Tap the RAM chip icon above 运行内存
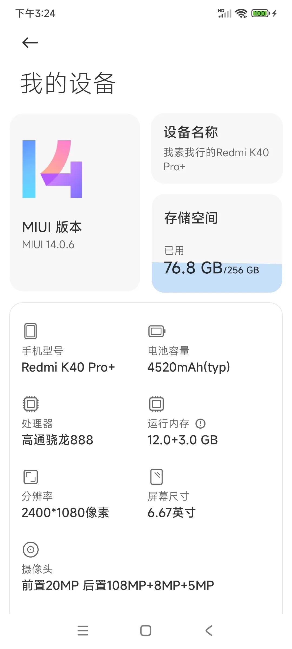Screen dimensions: 292x649 coord(156,403)
